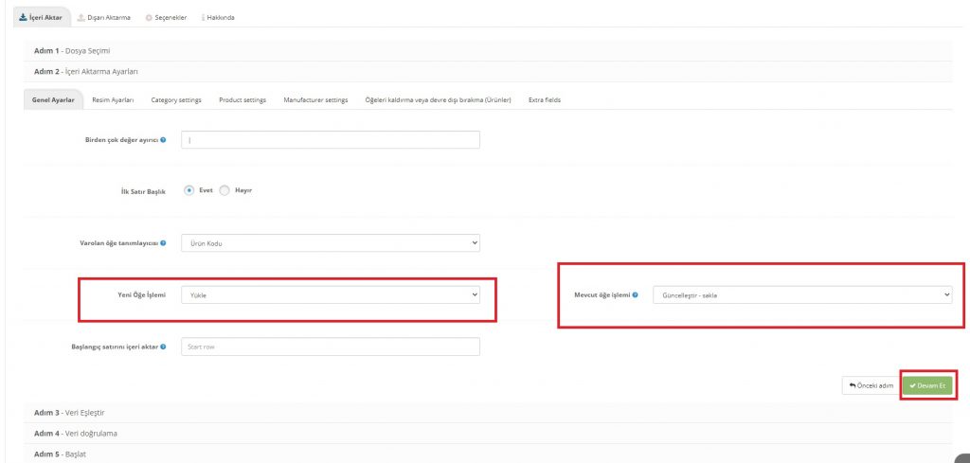Viewport: 970px width, 463px height.
Task: Select Evet for İlk Satır Başlık
Action: click(x=189, y=191)
